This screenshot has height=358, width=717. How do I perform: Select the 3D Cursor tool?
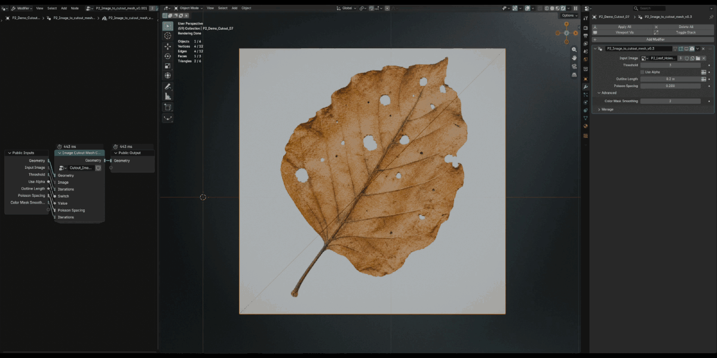167,36
